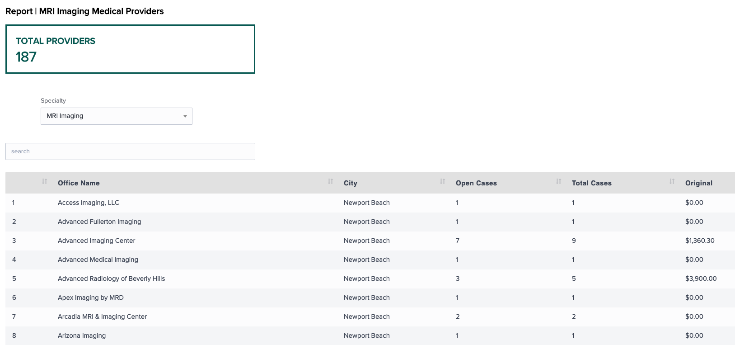
Task: Click the Total Cases column header label
Action: point(591,183)
